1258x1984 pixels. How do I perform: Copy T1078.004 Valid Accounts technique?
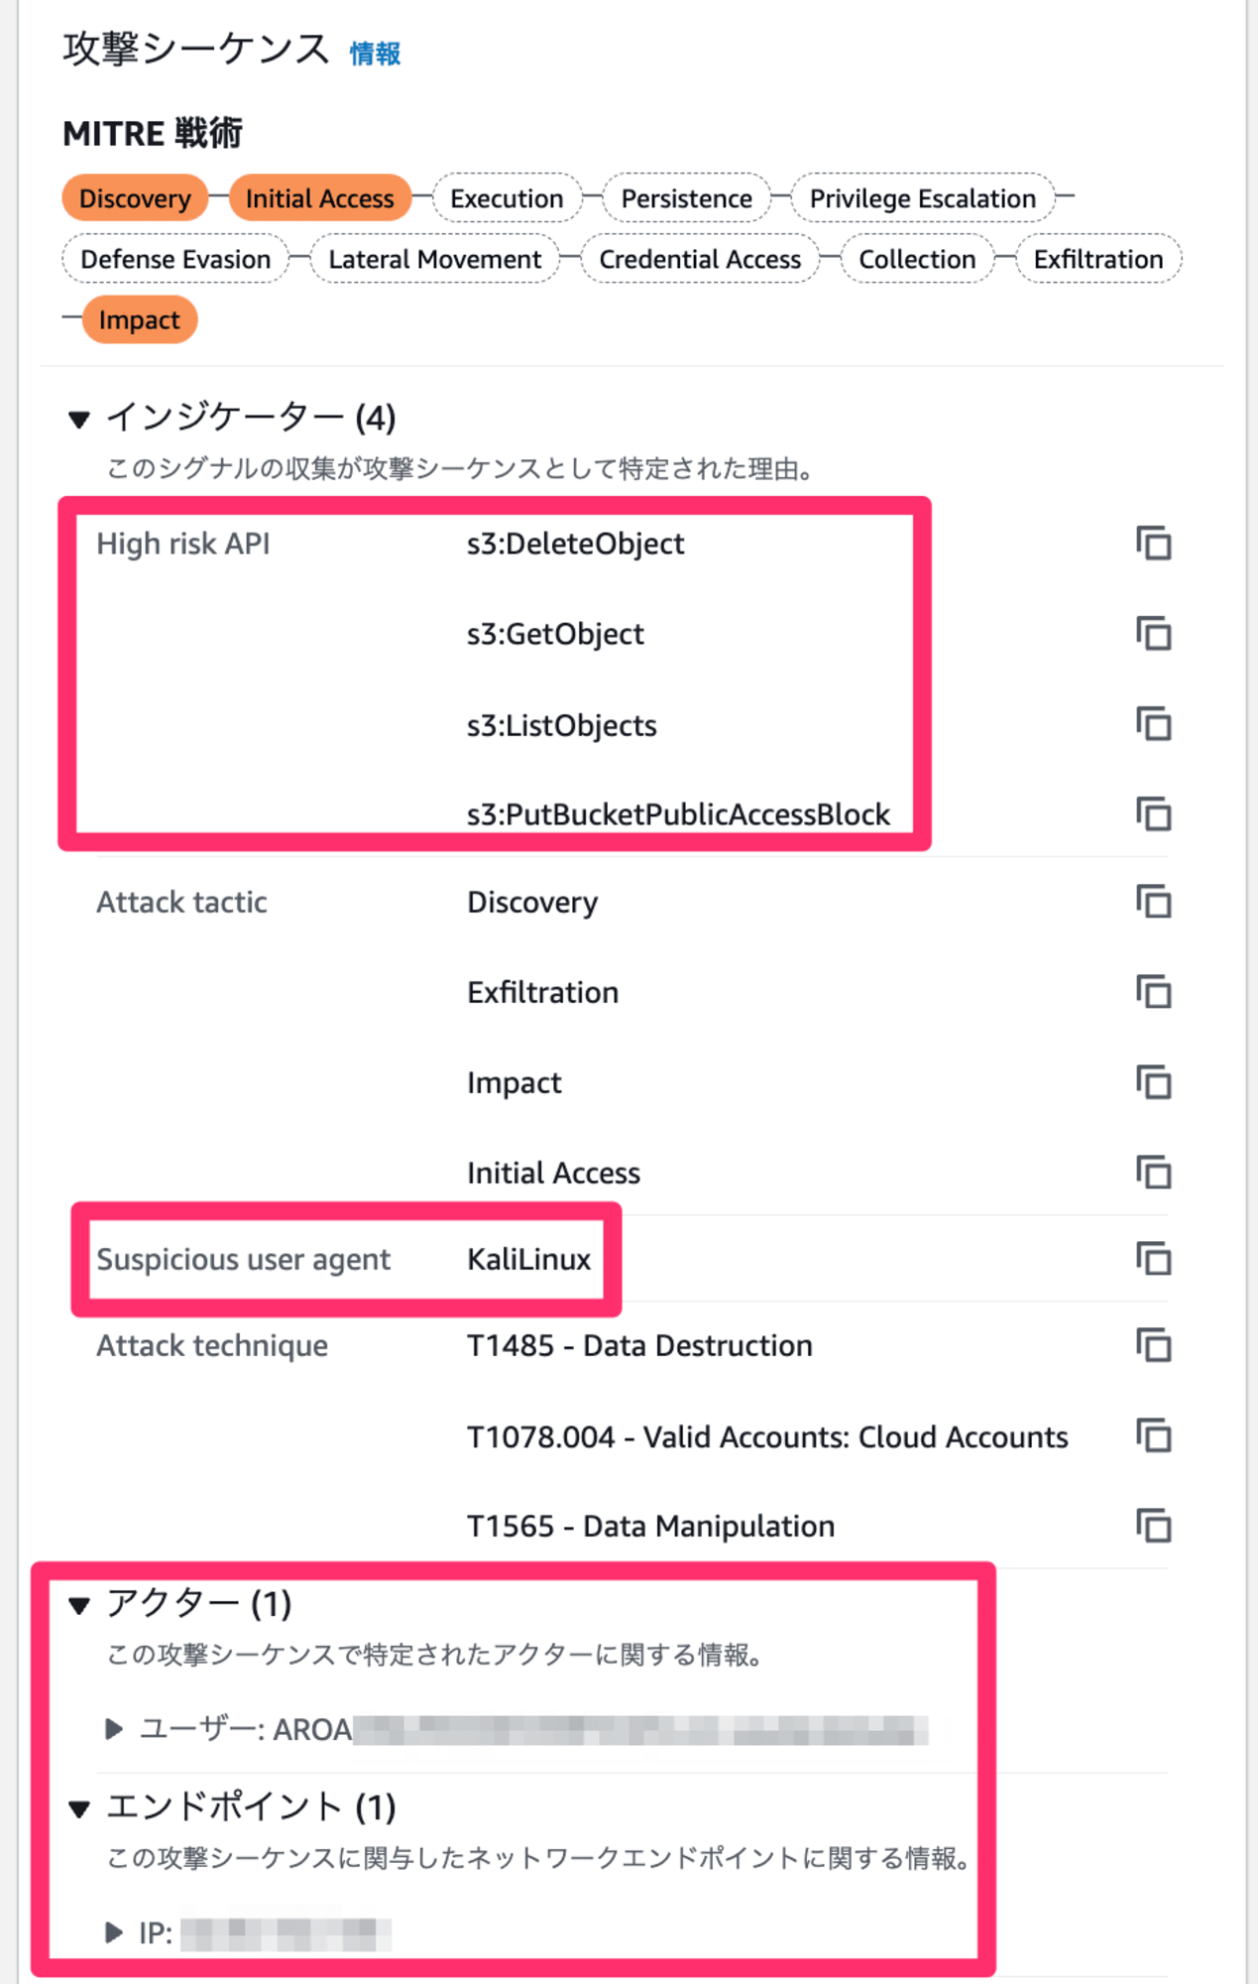click(1154, 1436)
